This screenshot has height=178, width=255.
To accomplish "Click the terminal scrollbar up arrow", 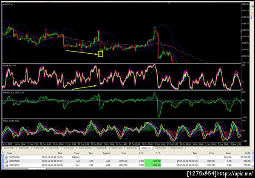I will [253, 153].
